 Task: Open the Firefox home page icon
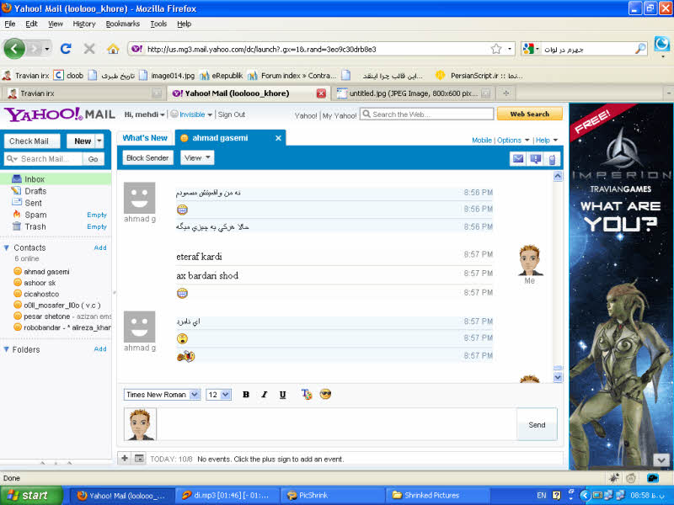pyautogui.click(x=113, y=49)
